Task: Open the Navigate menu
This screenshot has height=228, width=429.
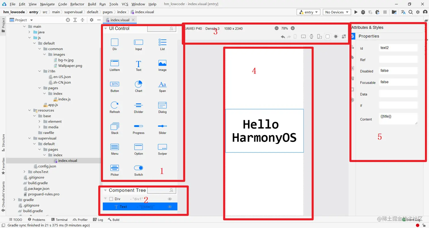Action: point(47,4)
